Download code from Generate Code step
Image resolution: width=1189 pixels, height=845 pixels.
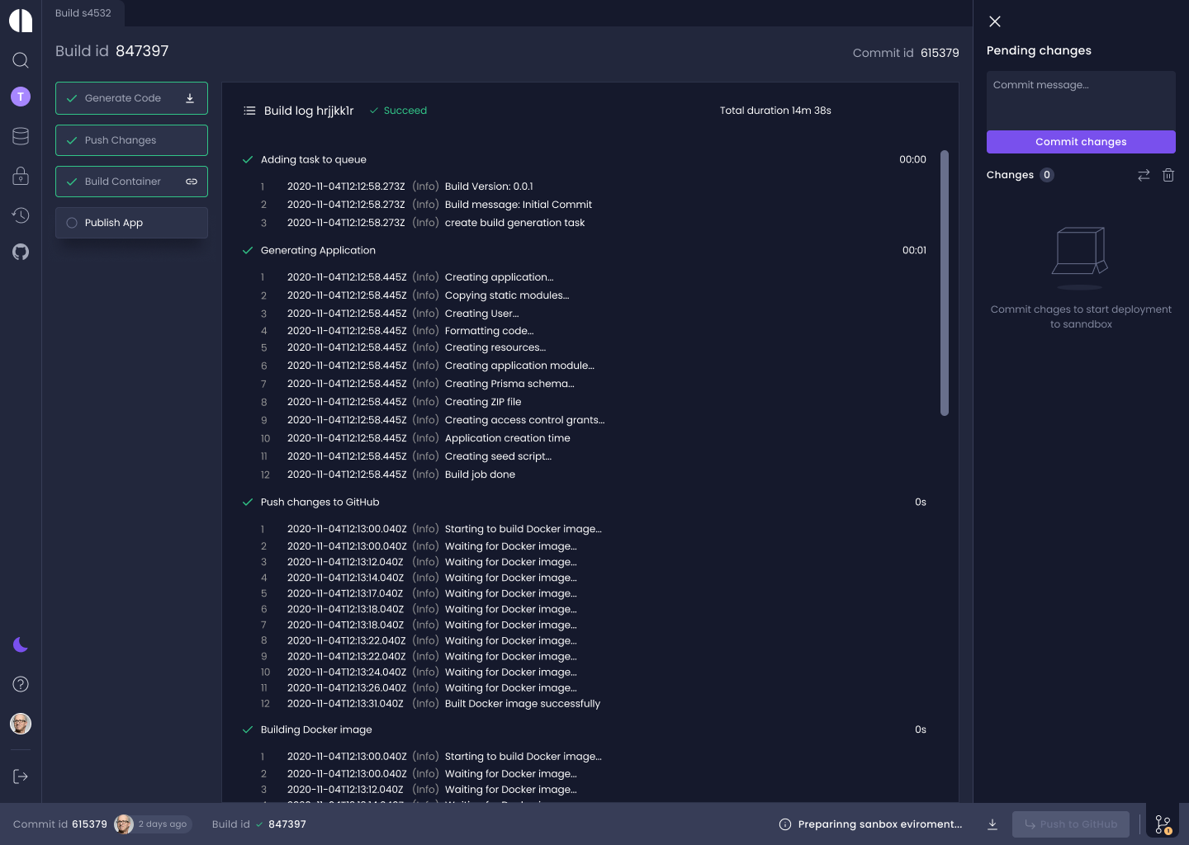point(189,98)
